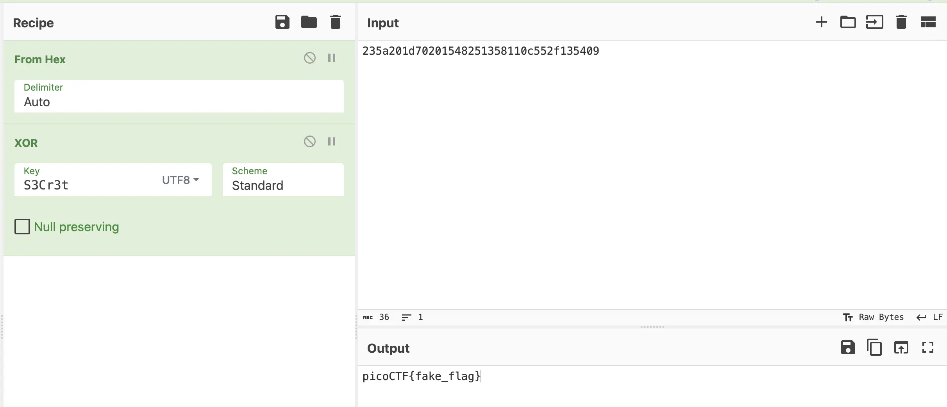The image size is (947, 407).
Task: Reset the pane layout
Action: coord(928,22)
